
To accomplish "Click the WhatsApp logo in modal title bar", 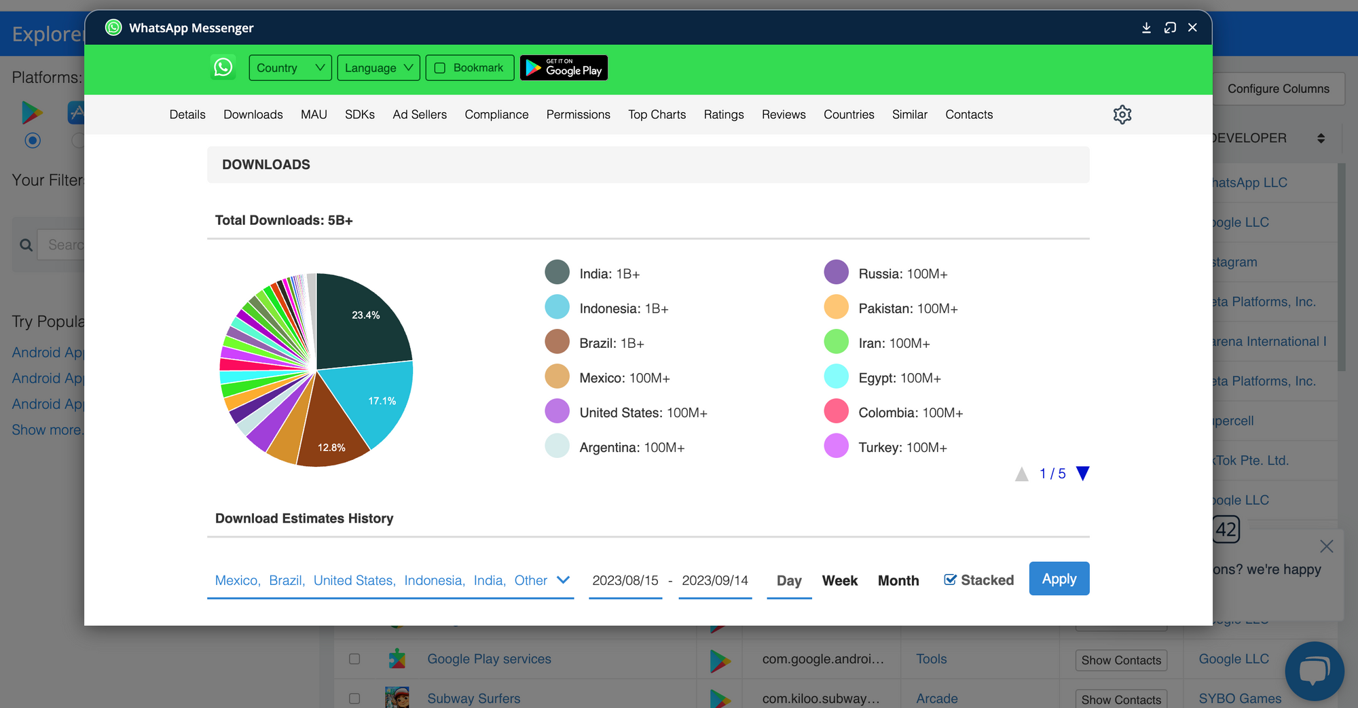I will click(x=113, y=27).
